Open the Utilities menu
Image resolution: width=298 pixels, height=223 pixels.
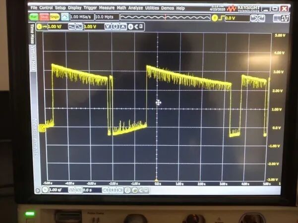152,8
